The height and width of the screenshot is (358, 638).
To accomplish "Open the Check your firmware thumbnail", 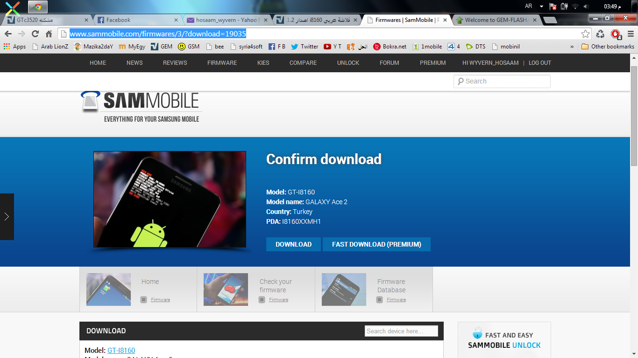I will pyautogui.click(x=226, y=289).
